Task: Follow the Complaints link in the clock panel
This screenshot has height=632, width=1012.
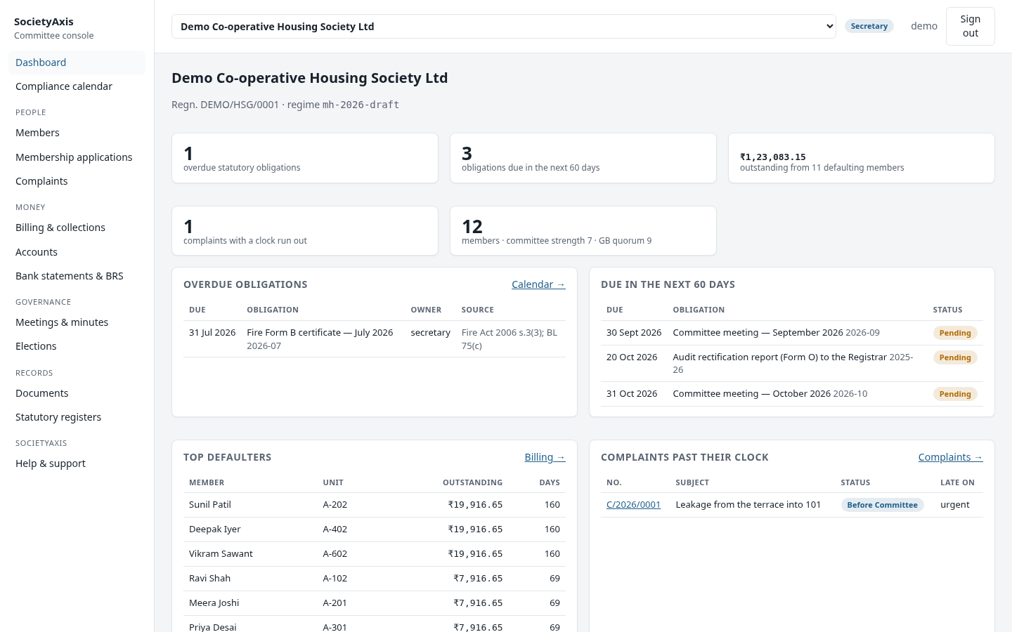Action: point(950,457)
